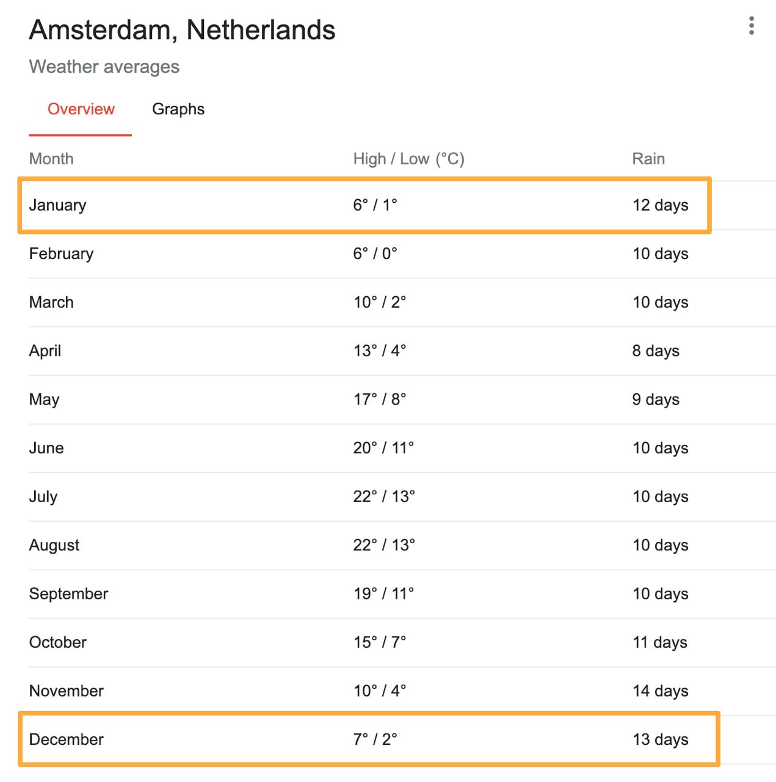This screenshot has height=782, width=776.
Task: Click April rain value 8 days
Action: 655,351
